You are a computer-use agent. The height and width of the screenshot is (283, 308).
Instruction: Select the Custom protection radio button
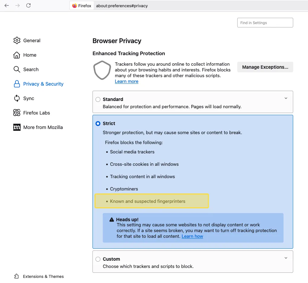click(x=98, y=259)
